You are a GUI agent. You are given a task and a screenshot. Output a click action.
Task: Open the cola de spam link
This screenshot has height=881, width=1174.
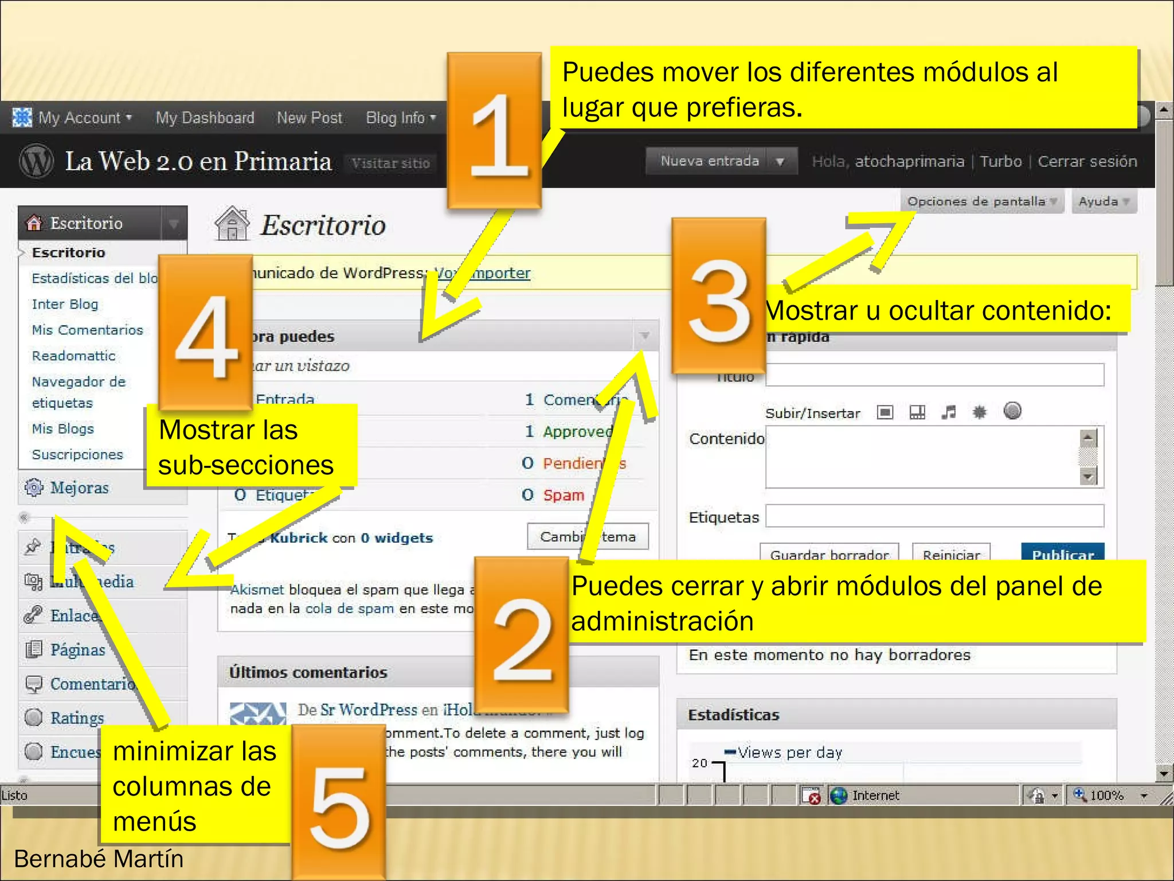coord(350,609)
